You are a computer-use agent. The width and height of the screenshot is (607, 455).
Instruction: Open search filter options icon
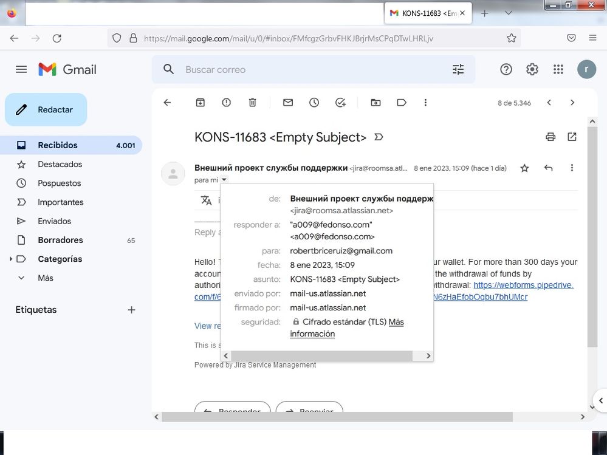458,69
